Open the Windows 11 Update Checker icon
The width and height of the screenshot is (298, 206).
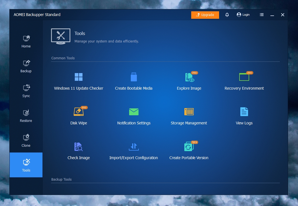pyautogui.click(x=78, y=77)
